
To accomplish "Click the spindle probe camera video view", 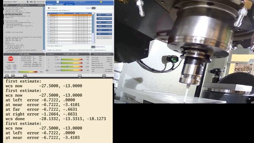I will click(184, 52).
